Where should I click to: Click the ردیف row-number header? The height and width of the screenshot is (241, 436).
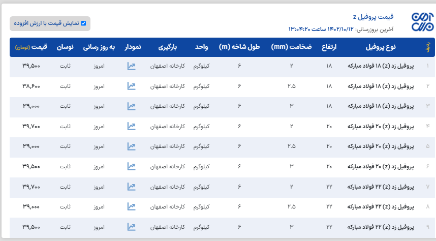click(427, 47)
